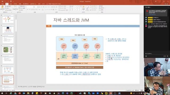Open the font name combo box
The height and width of the screenshot is (95, 170).
[x=30, y=7]
